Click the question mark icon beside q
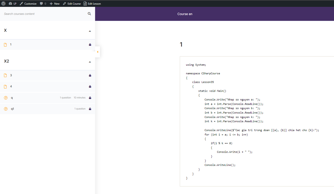 coord(6,98)
